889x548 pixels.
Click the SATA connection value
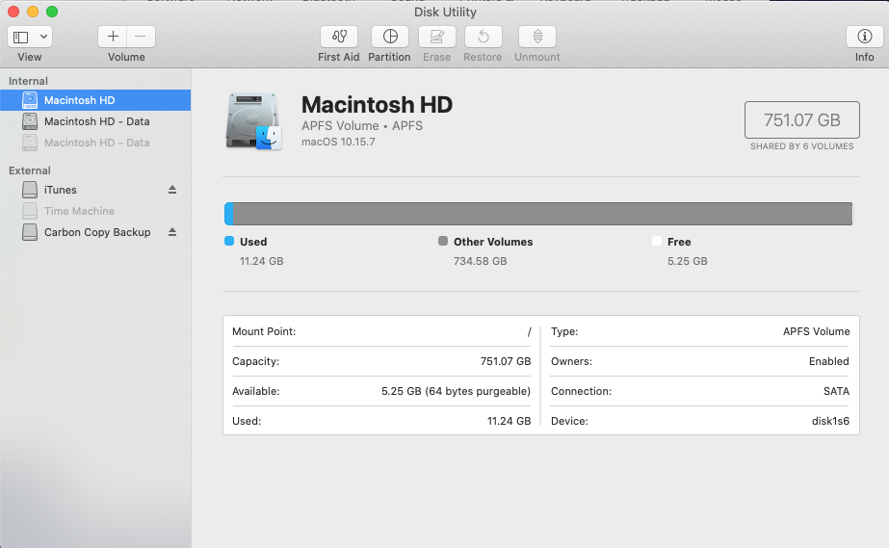(836, 392)
